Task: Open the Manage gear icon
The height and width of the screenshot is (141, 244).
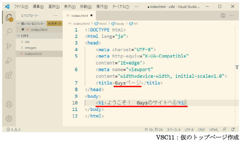Action: [x=9, y=118]
